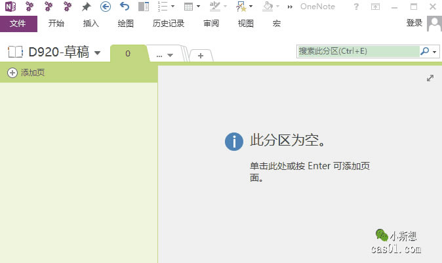Click the full page view expand arrow icon
Image resolution: width=442 pixels, height=263 pixels.
tap(430, 78)
